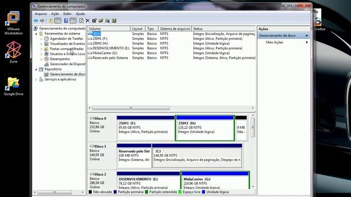Viewport: 351px width, 197px height.
Task: Collapse Repositório tree node
Action: coord(36,69)
